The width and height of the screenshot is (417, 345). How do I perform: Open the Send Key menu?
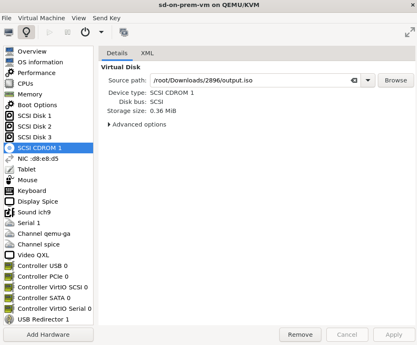(106, 18)
